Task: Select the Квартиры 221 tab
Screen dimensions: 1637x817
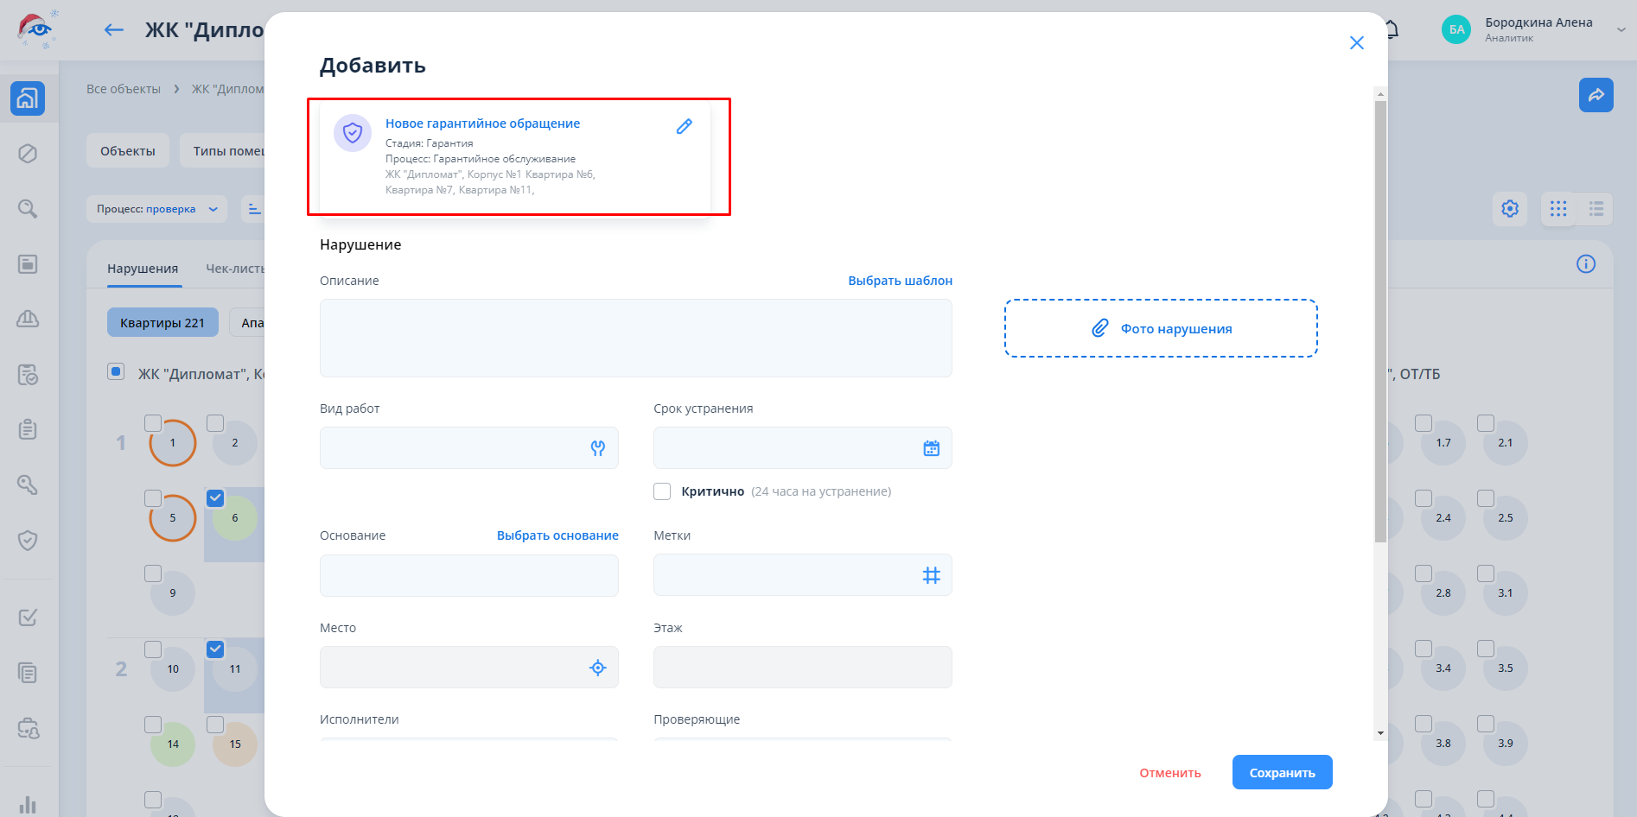Action: 162,323
